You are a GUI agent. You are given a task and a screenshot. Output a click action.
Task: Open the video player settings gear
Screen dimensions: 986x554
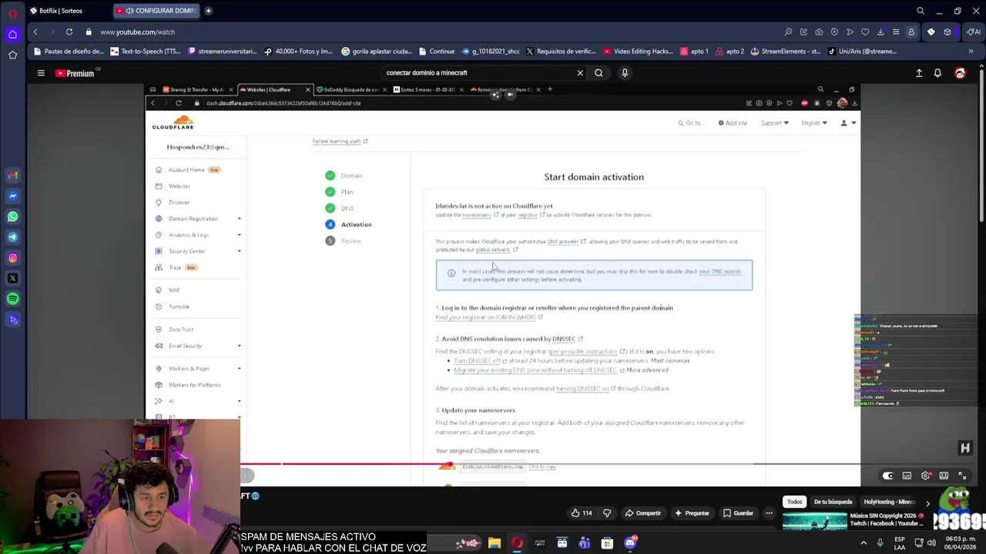click(x=925, y=476)
